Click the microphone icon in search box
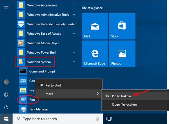Viewport: 169px width, 124px height. click(97, 119)
